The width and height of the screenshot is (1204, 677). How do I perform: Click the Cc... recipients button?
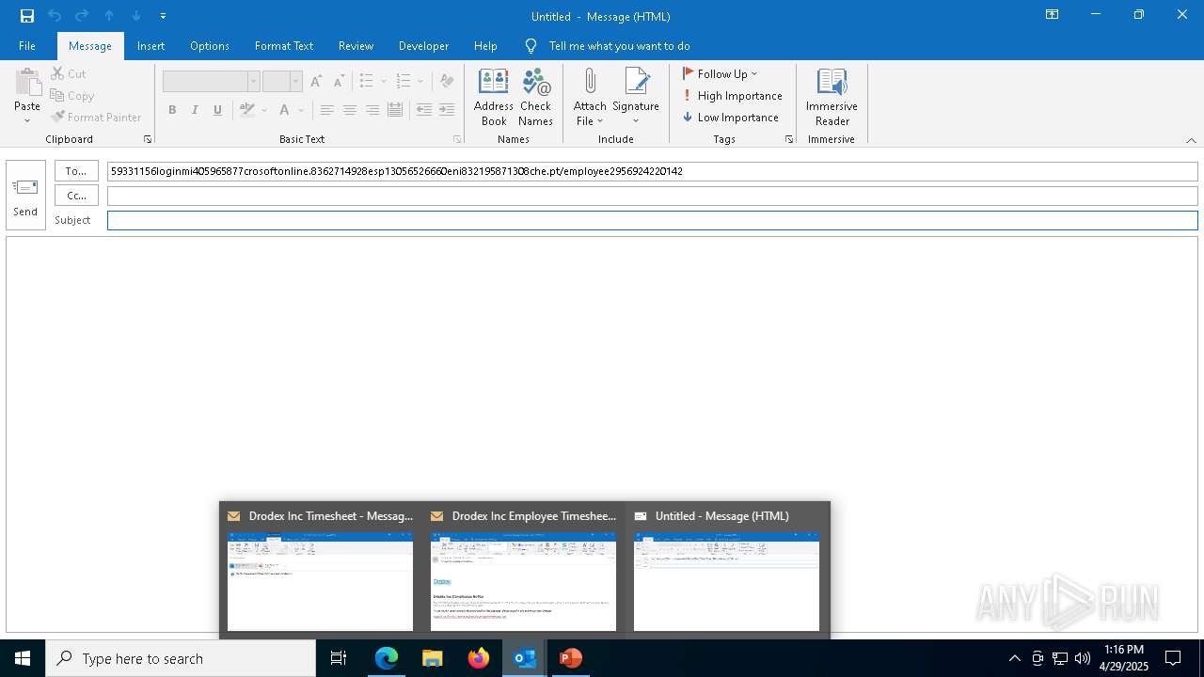[x=76, y=196]
